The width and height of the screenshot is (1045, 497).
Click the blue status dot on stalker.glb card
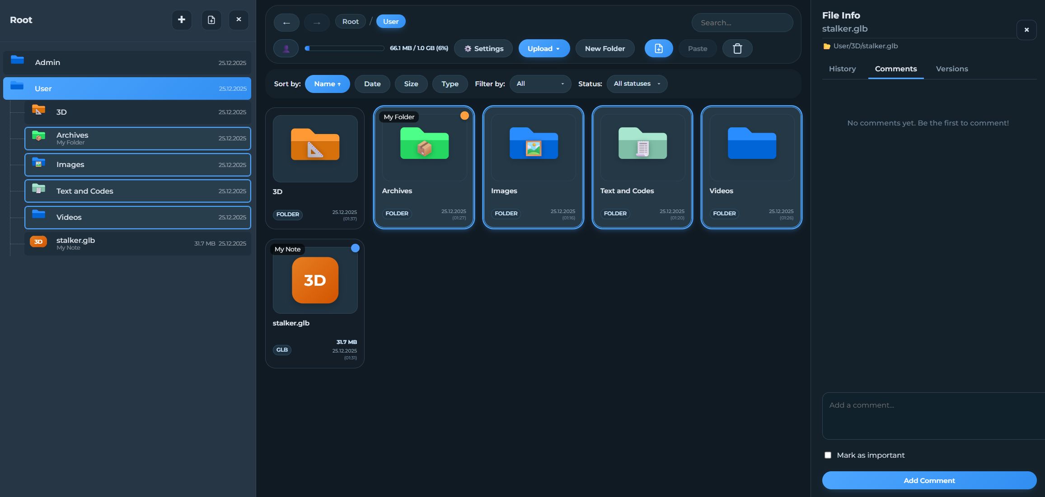(x=355, y=248)
